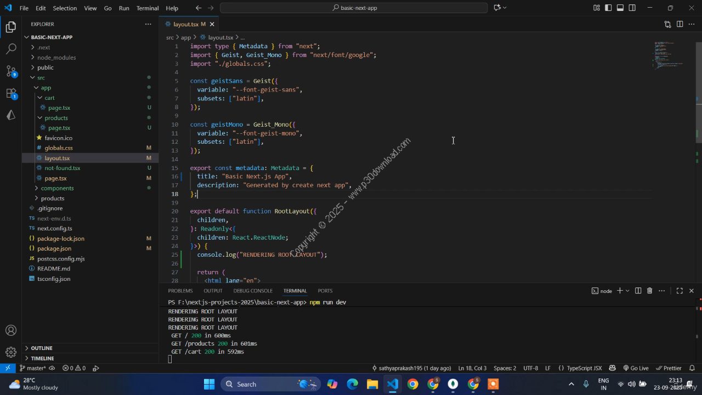Open the Extensions view
The image size is (702, 395).
click(11, 93)
